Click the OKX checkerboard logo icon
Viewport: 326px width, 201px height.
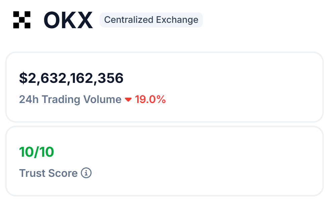tap(22, 20)
